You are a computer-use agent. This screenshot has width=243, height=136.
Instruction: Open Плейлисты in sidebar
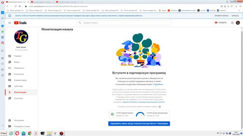pos(21,68)
